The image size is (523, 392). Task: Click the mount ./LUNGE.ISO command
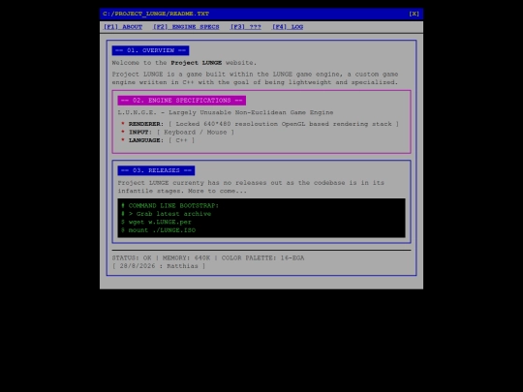159,230
